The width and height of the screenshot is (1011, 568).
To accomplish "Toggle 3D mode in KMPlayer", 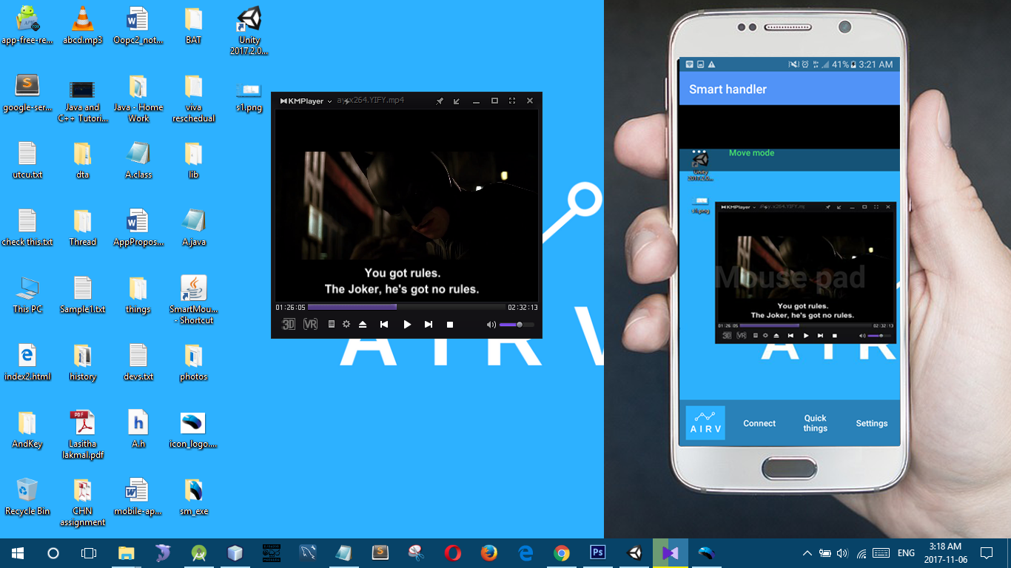I will (x=289, y=324).
